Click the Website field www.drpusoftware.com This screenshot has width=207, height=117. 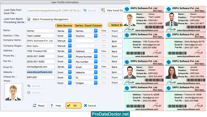(40, 72)
